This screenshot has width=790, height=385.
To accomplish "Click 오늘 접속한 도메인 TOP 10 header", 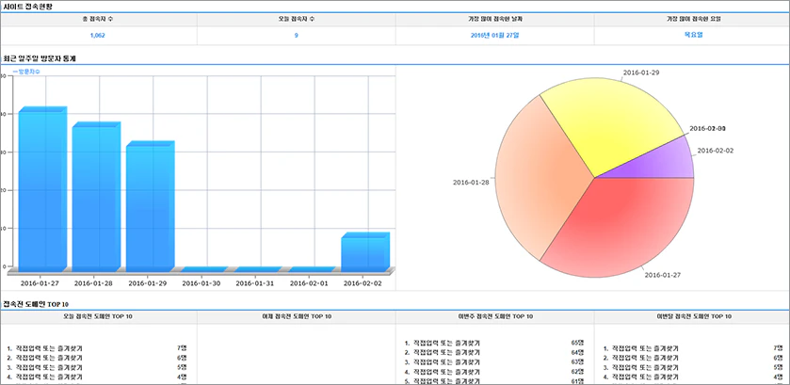I will (98, 316).
